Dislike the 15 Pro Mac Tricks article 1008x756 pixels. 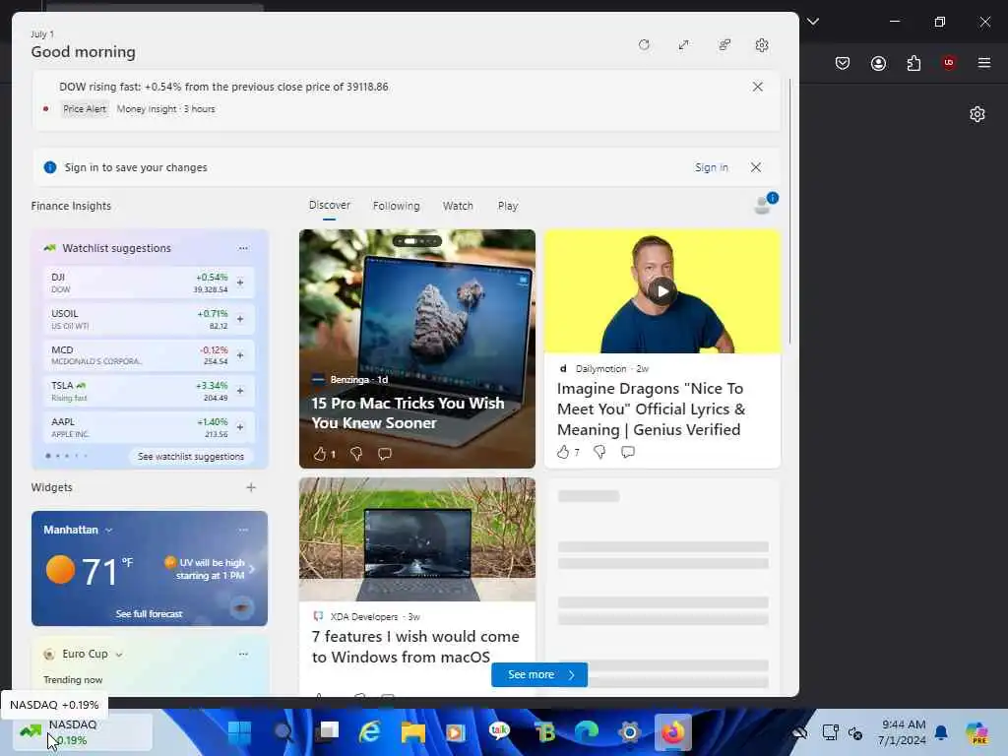[356, 454]
